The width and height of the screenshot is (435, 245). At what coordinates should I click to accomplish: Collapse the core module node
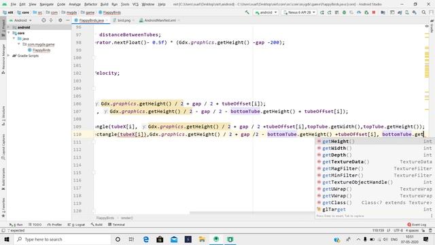(9, 33)
